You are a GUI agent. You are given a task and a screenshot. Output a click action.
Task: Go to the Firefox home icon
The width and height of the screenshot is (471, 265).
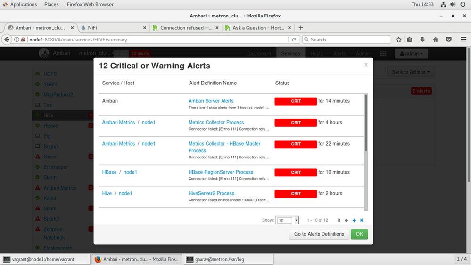tap(436, 39)
